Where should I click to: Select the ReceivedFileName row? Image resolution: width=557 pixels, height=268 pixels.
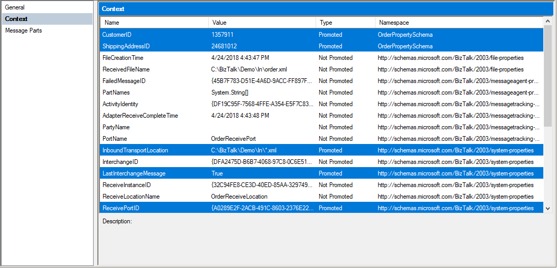click(321, 69)
